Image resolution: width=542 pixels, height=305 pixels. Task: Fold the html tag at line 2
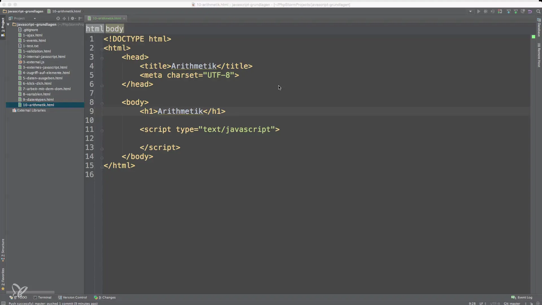[x=102, y=49]
